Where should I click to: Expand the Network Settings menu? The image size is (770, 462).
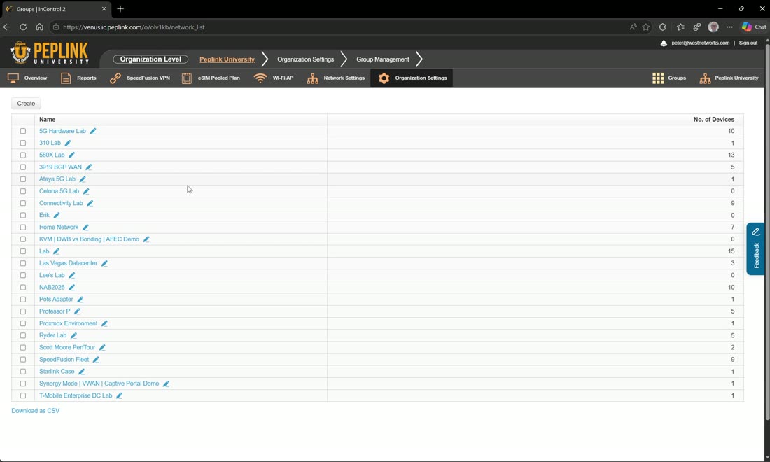(337, 78)
